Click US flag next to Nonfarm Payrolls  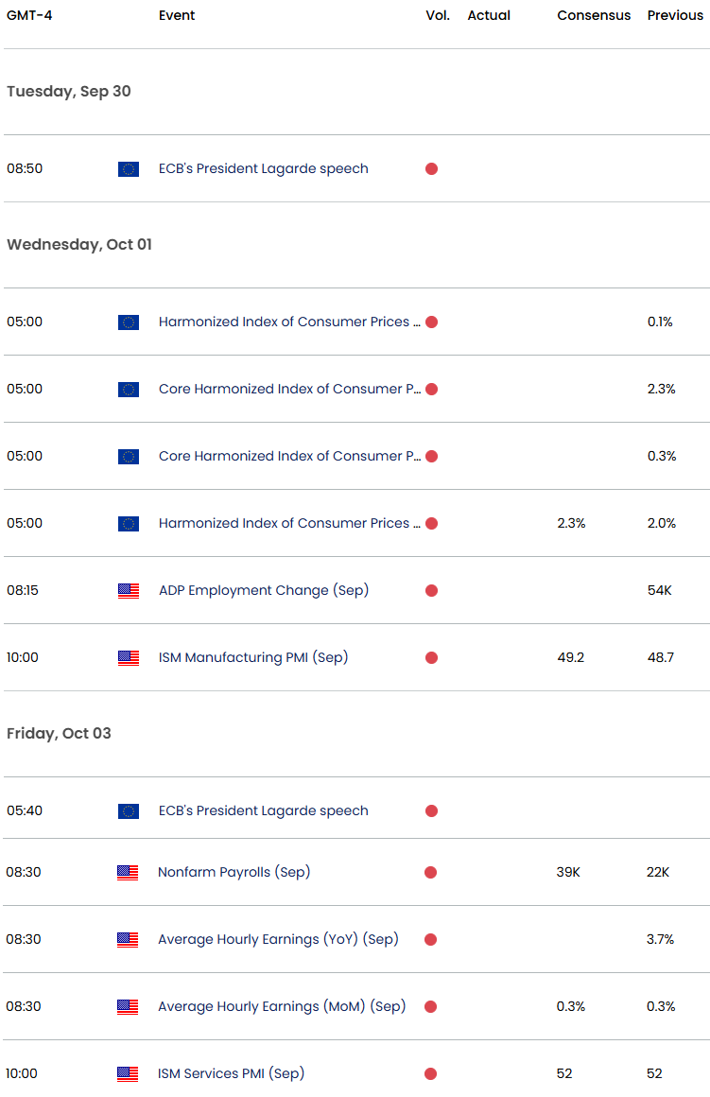click(x=128, y=873)
